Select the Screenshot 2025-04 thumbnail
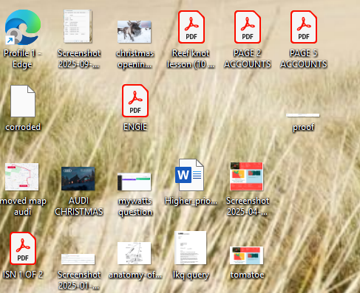The height and width of the screenshot is (293, 360). [x=246, y=176]
